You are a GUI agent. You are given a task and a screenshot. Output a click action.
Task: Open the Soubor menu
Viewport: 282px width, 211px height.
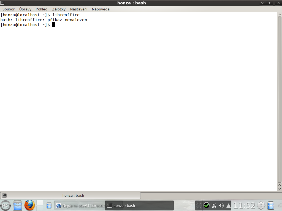pyautogui.click(x=9, y=9)
